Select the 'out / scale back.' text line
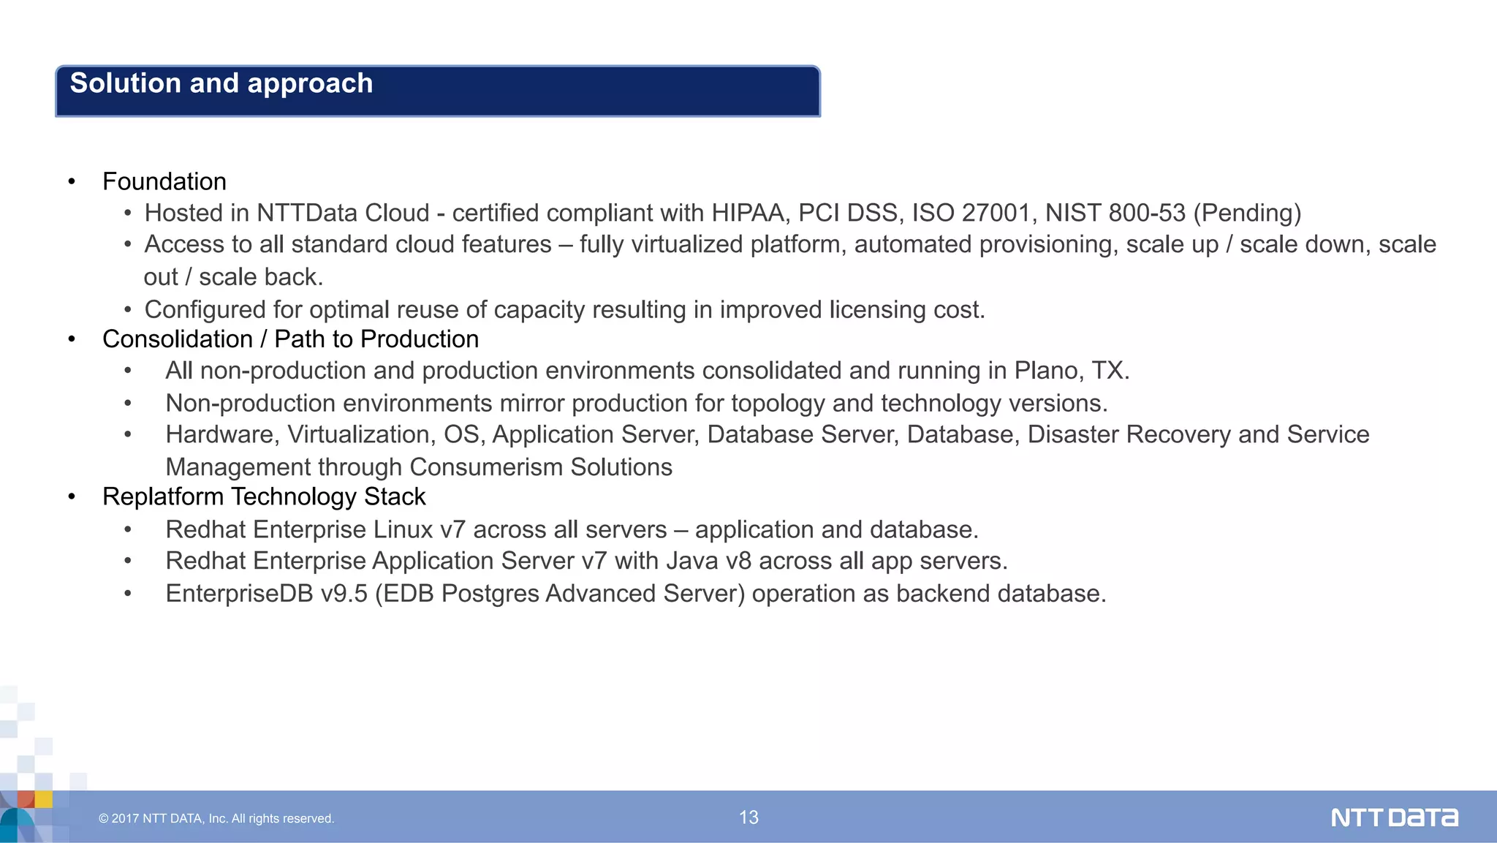 pyautogui.click(x=233, y=277)
